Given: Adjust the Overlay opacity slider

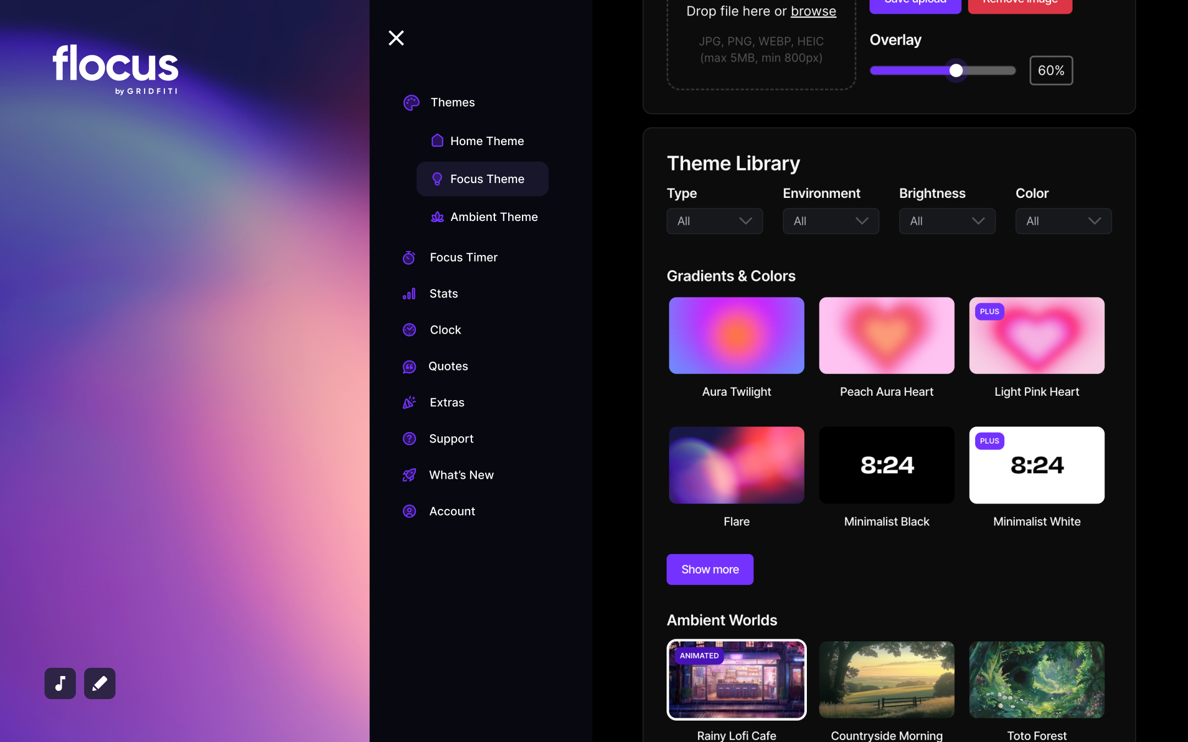Looking at the screenshot, I should pyautogui.click(x=955, y=70).
